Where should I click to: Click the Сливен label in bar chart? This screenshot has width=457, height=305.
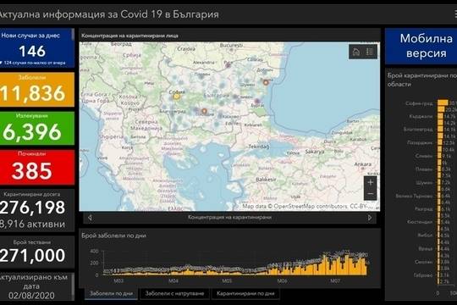coord(424,156)
